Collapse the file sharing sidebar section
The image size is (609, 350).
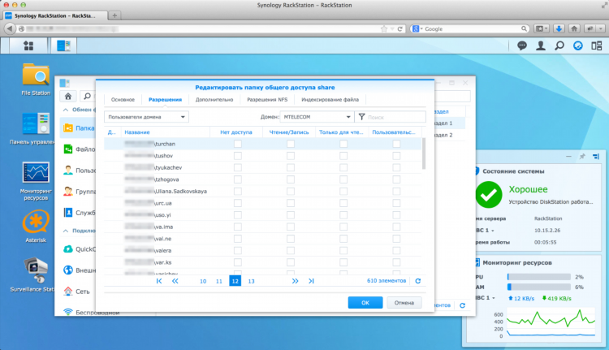click(x=66, y=110)
